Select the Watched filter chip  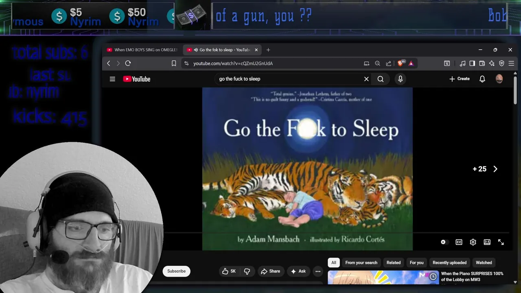tap(484, 262)
